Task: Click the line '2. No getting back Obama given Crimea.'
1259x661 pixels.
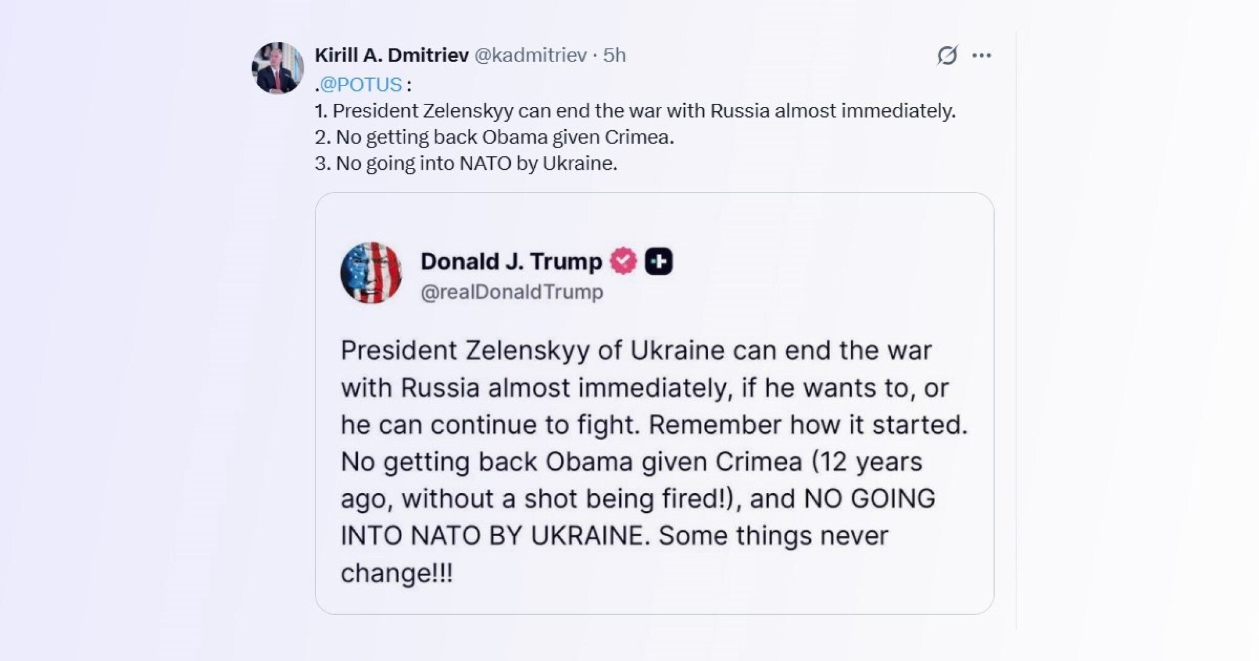Action: point(494,137)
